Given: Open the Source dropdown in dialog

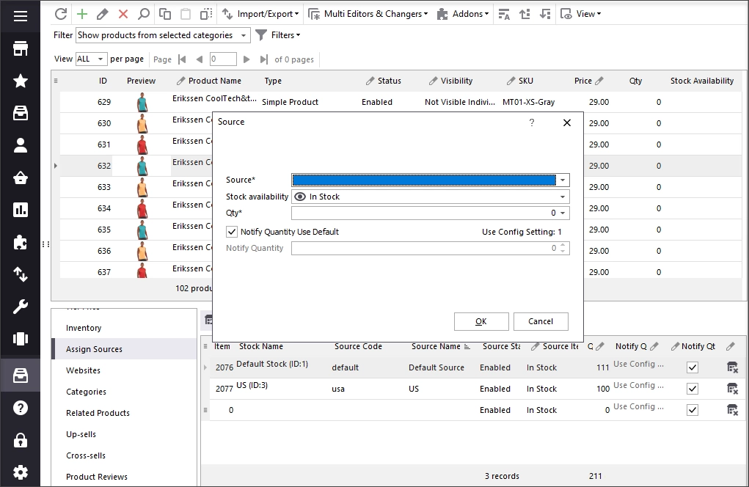Looking at the screenshot, I should (563, 180).
